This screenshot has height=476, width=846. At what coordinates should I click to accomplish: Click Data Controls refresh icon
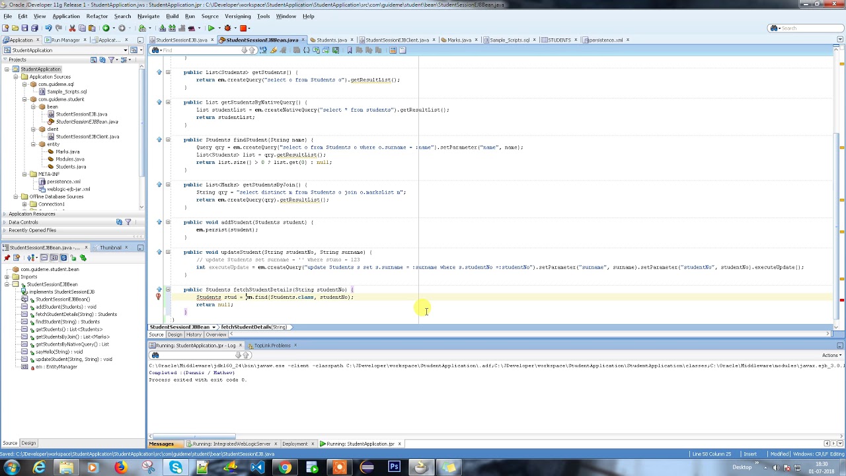(x=119, y=222)
